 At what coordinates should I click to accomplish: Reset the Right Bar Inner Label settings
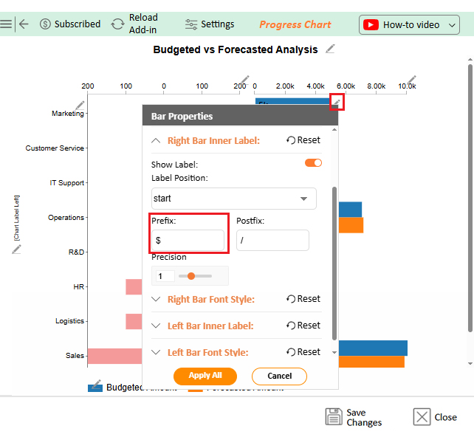[x=303, y=140]
